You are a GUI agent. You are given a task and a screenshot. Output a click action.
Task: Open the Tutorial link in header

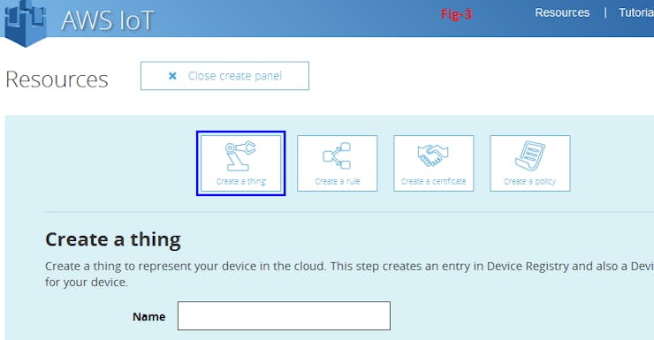click(636, 13)
